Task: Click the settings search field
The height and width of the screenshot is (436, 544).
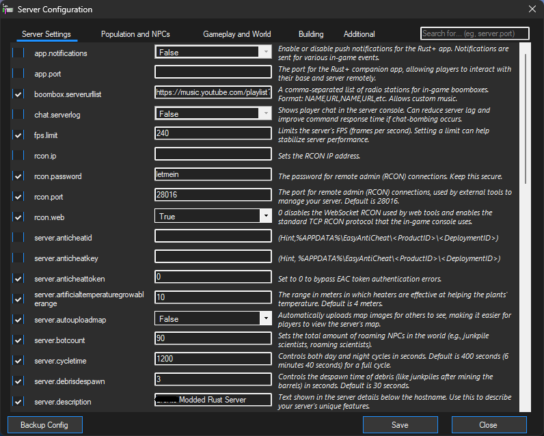Action: point(474,33)
